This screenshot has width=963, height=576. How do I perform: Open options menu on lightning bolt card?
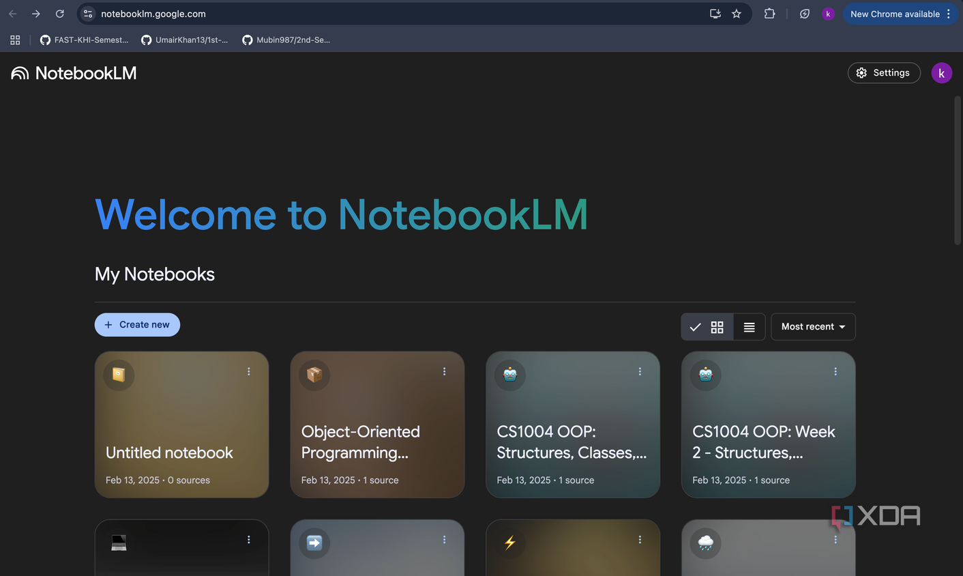pos(640,540)
